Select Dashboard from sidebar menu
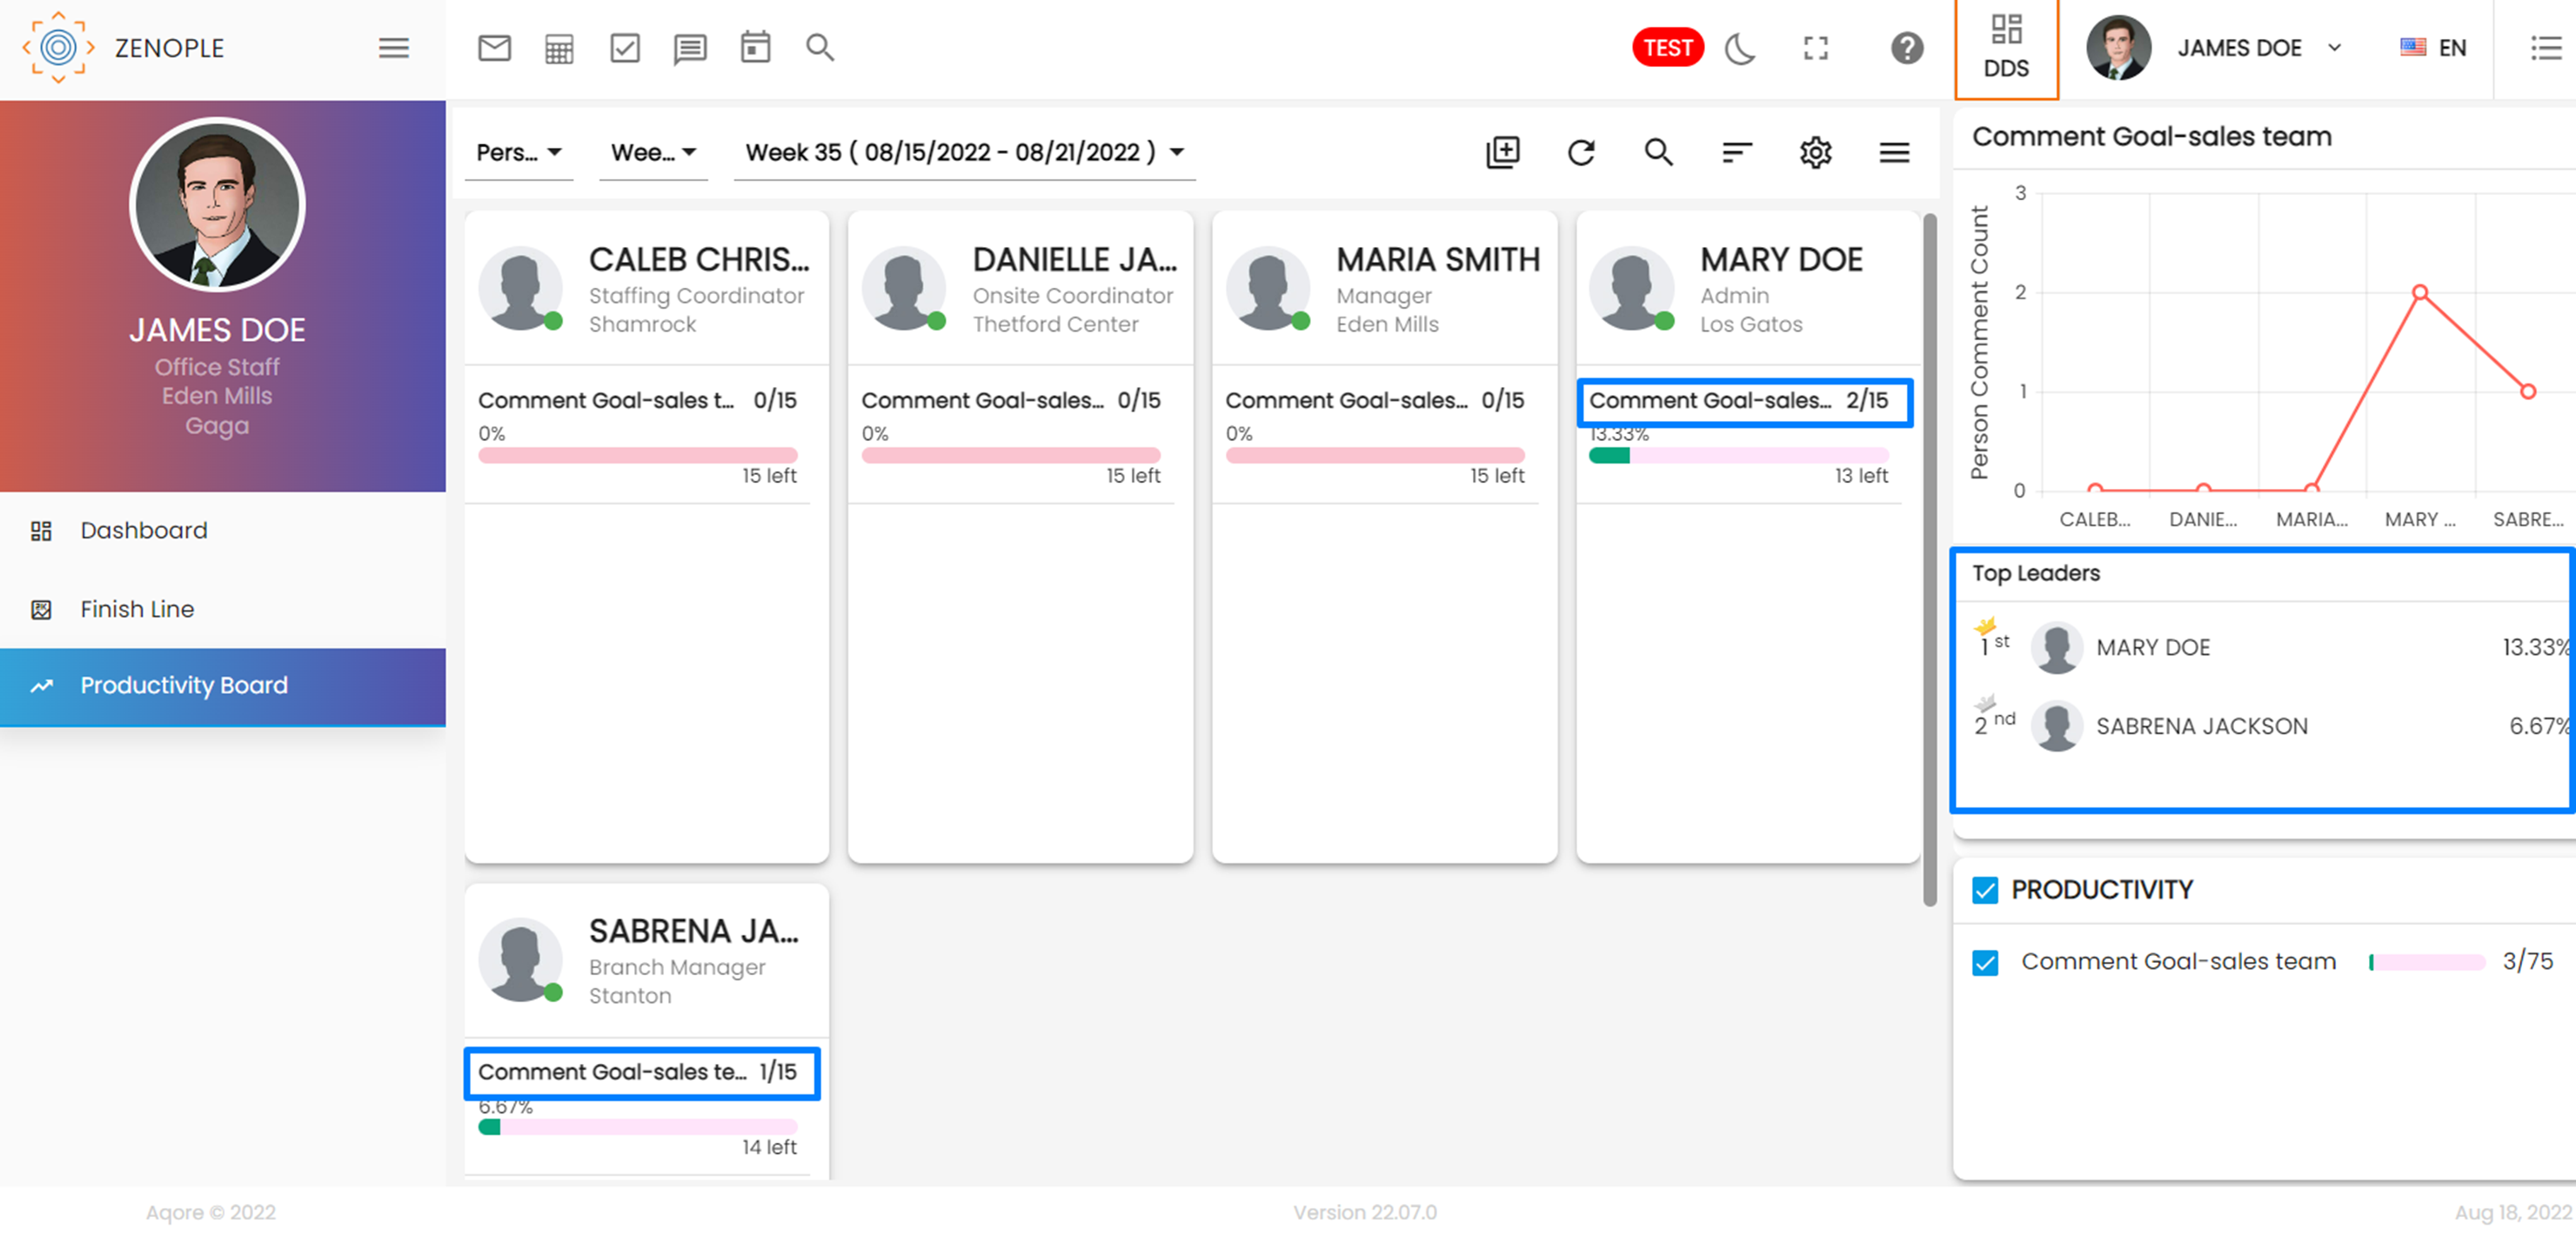 click(143, 529)
